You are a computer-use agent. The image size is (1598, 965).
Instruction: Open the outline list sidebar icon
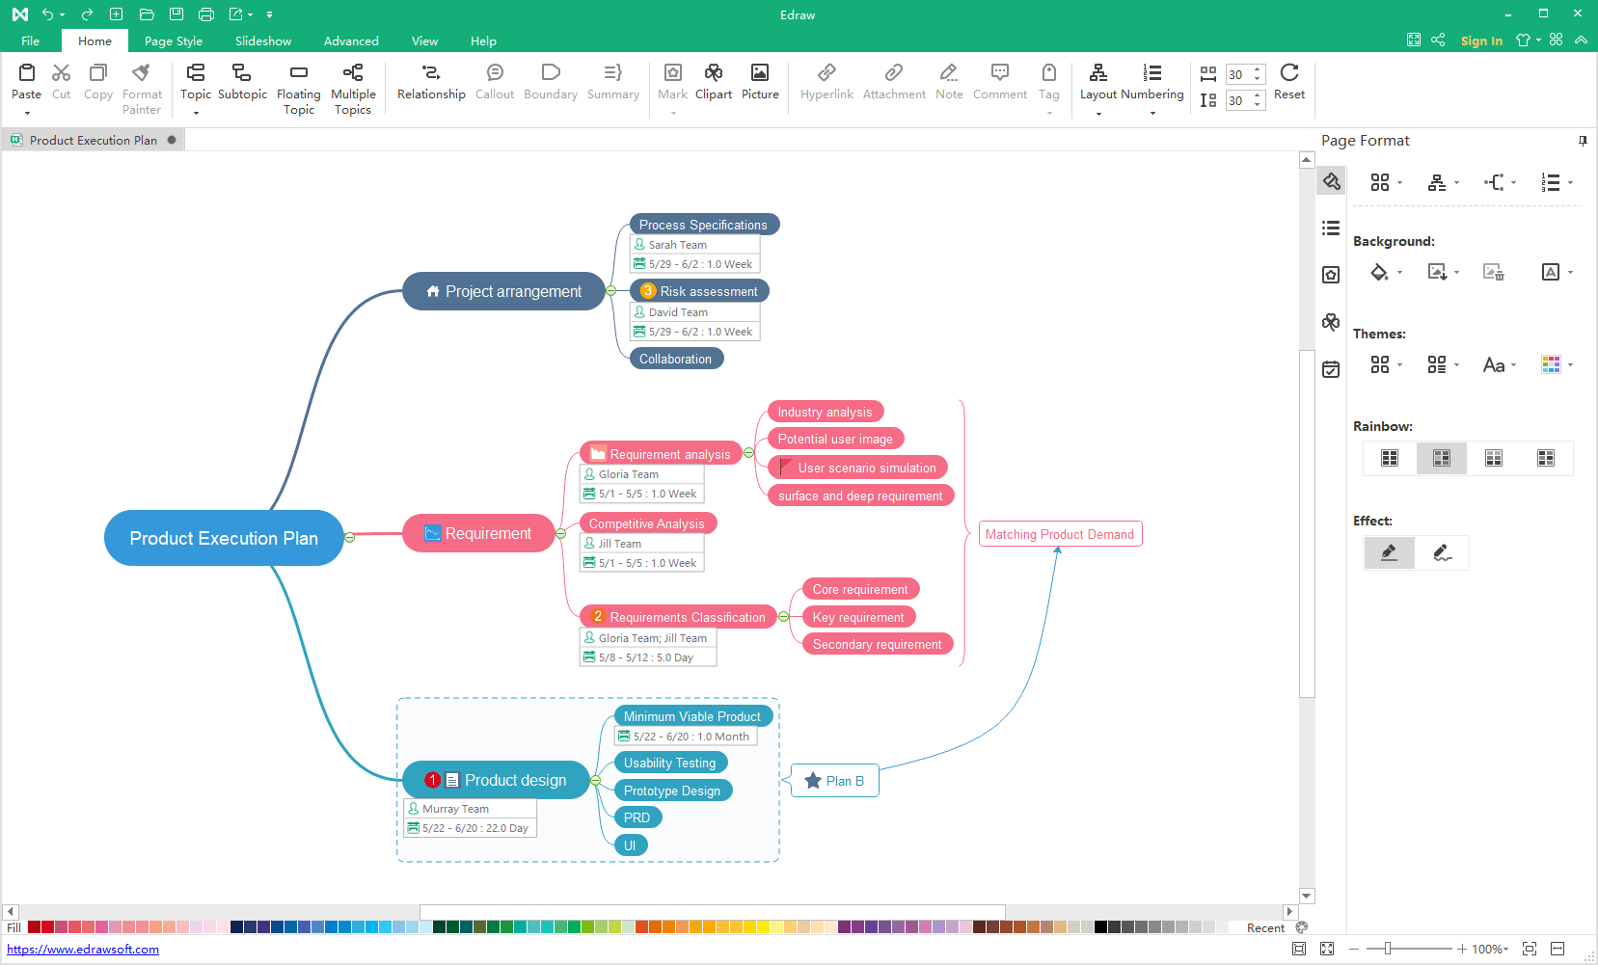[x=1331, y=228]
